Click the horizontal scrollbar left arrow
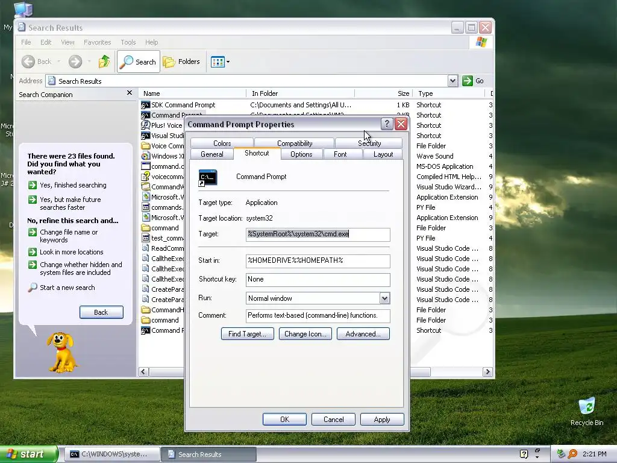 point(143,371)
